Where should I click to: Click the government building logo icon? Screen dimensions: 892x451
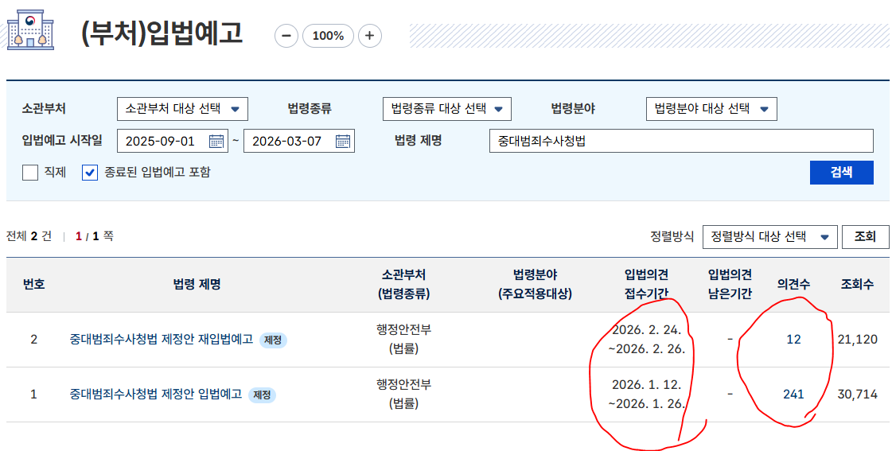click(31, 29)
